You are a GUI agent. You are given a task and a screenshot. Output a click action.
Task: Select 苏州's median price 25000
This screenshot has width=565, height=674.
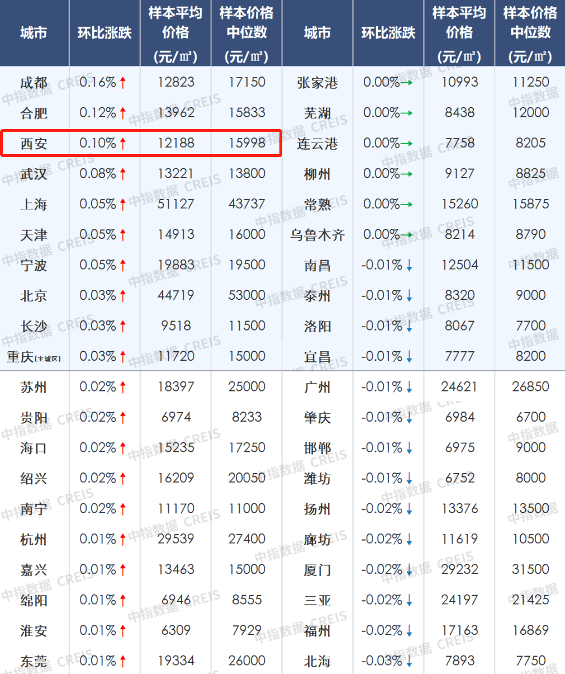pyautogui.click(x=247, y=386)
